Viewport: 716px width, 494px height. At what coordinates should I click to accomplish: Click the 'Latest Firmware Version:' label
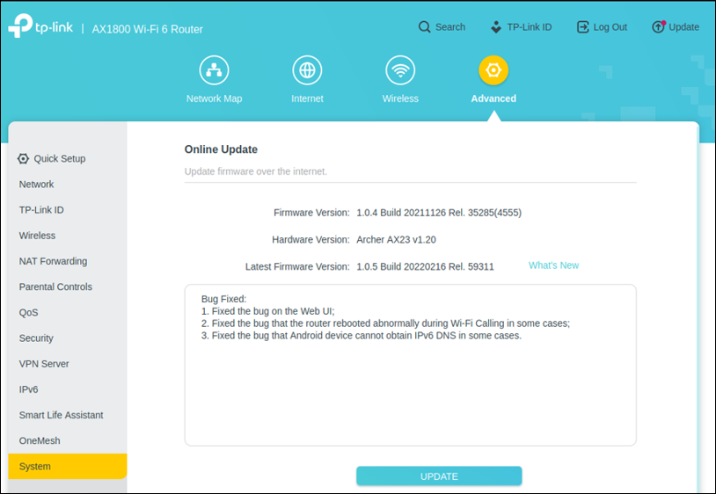[x=297, y=267]
